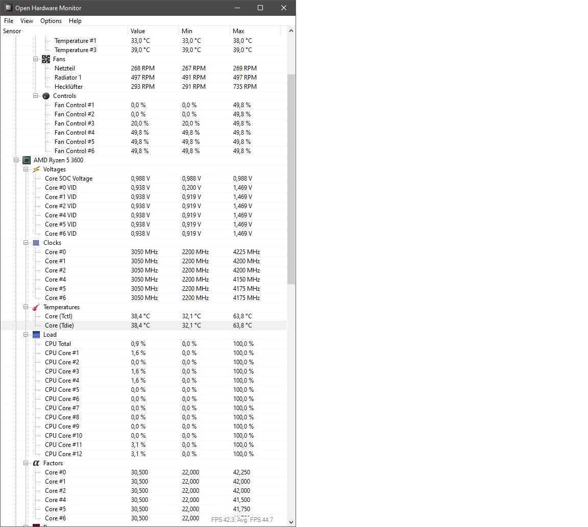Click the scrollbar up arrow
The image size is (588, 527).
[x=291, y=31]
